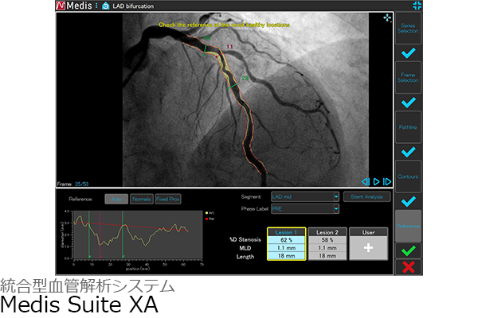This screenshot has height=318, width=478.
Task: Click the LAD bifurcation title text
Action: (133, 6)
